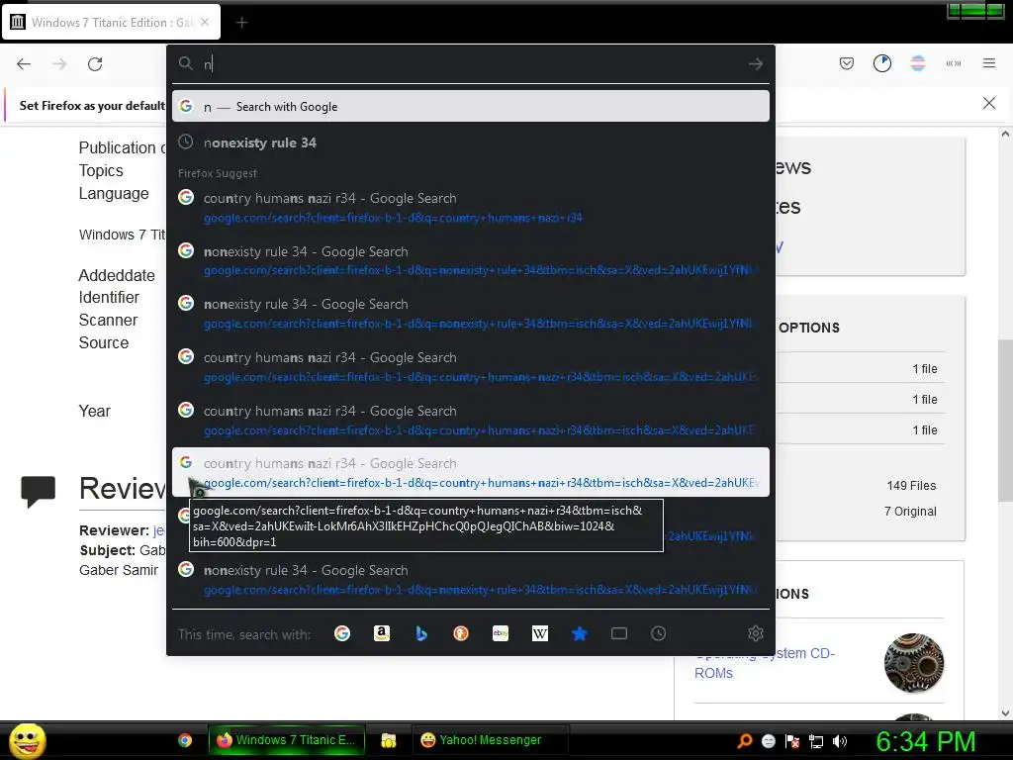This screenshot has height=760, width=1013.
Task: Launch Chrome from the taskbar
Action: (x=185, y=740)
